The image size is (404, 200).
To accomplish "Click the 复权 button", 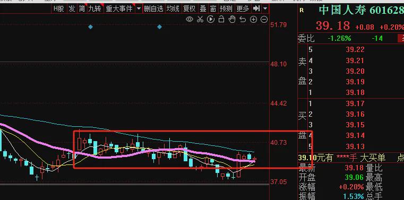I will coord(189,8).
